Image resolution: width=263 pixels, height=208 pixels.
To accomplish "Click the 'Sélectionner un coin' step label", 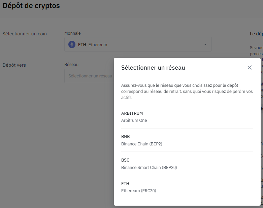I will point(25,34).
